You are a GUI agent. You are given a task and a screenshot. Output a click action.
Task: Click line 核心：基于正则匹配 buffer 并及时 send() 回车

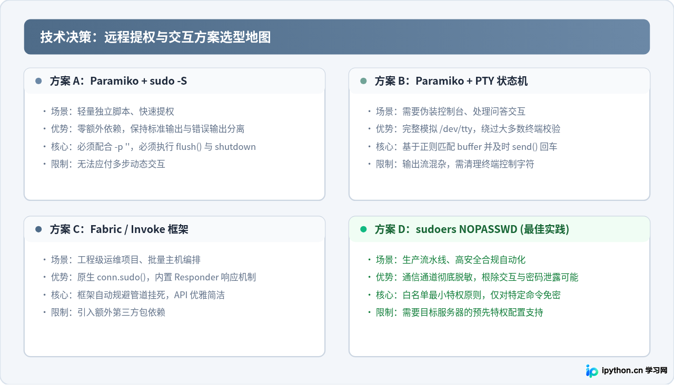pos(466,147)
